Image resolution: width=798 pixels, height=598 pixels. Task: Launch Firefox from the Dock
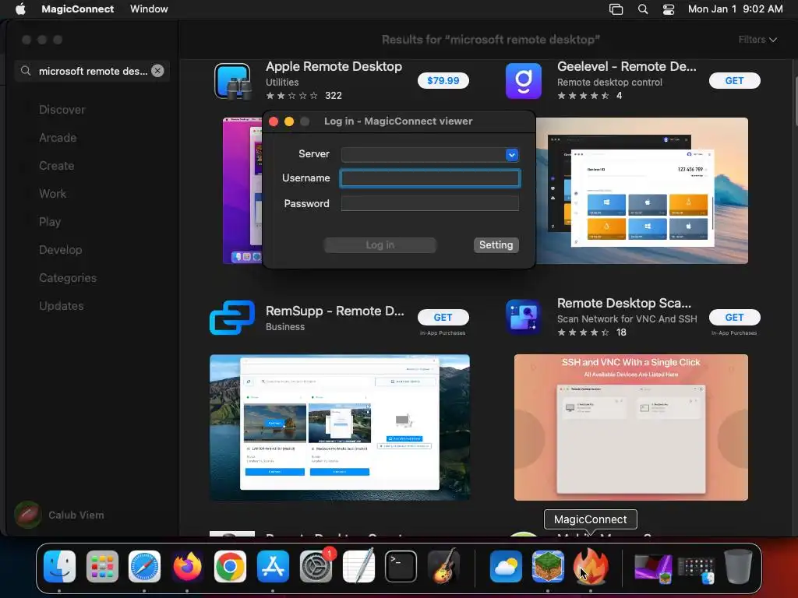[187, 566]
